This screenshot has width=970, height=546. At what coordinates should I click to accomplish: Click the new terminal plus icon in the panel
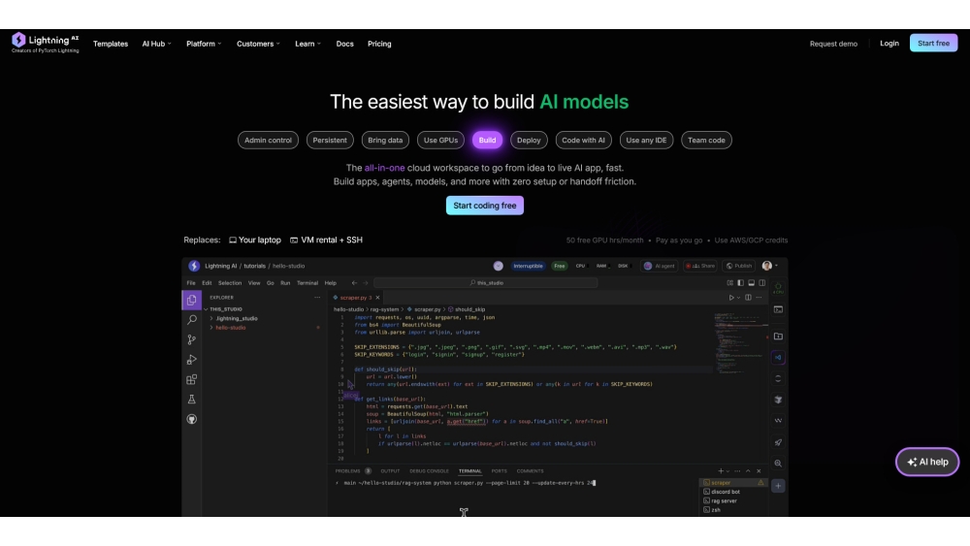(721, 471)
